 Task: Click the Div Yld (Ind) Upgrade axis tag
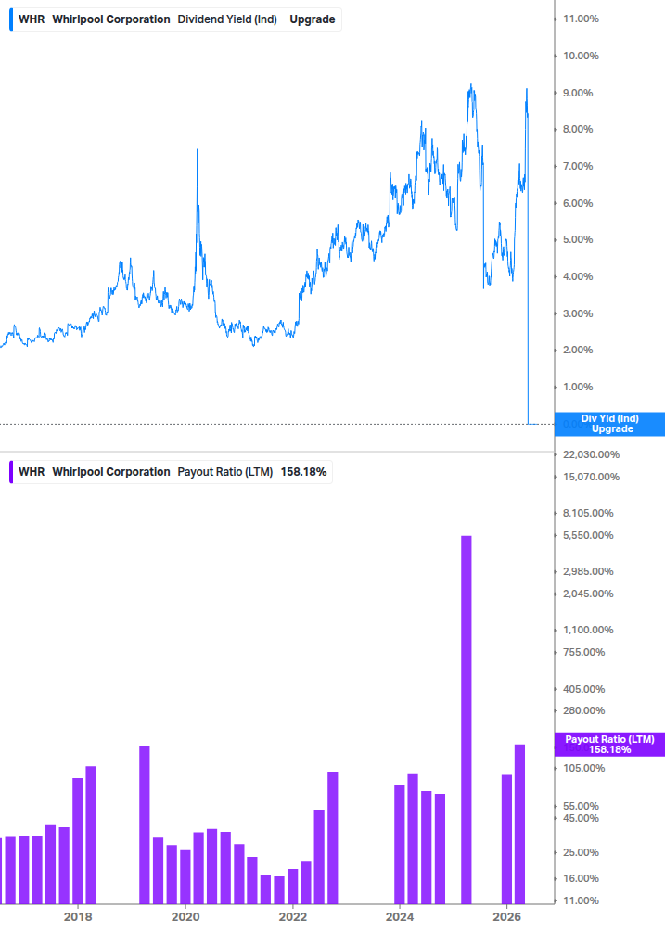point(609,424)
